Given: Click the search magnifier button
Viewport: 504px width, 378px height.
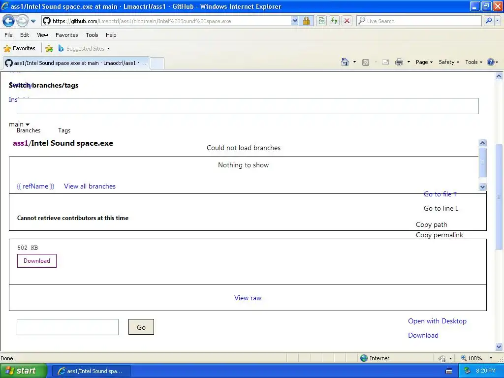Looking at the screenshot, I should point(489,21).
